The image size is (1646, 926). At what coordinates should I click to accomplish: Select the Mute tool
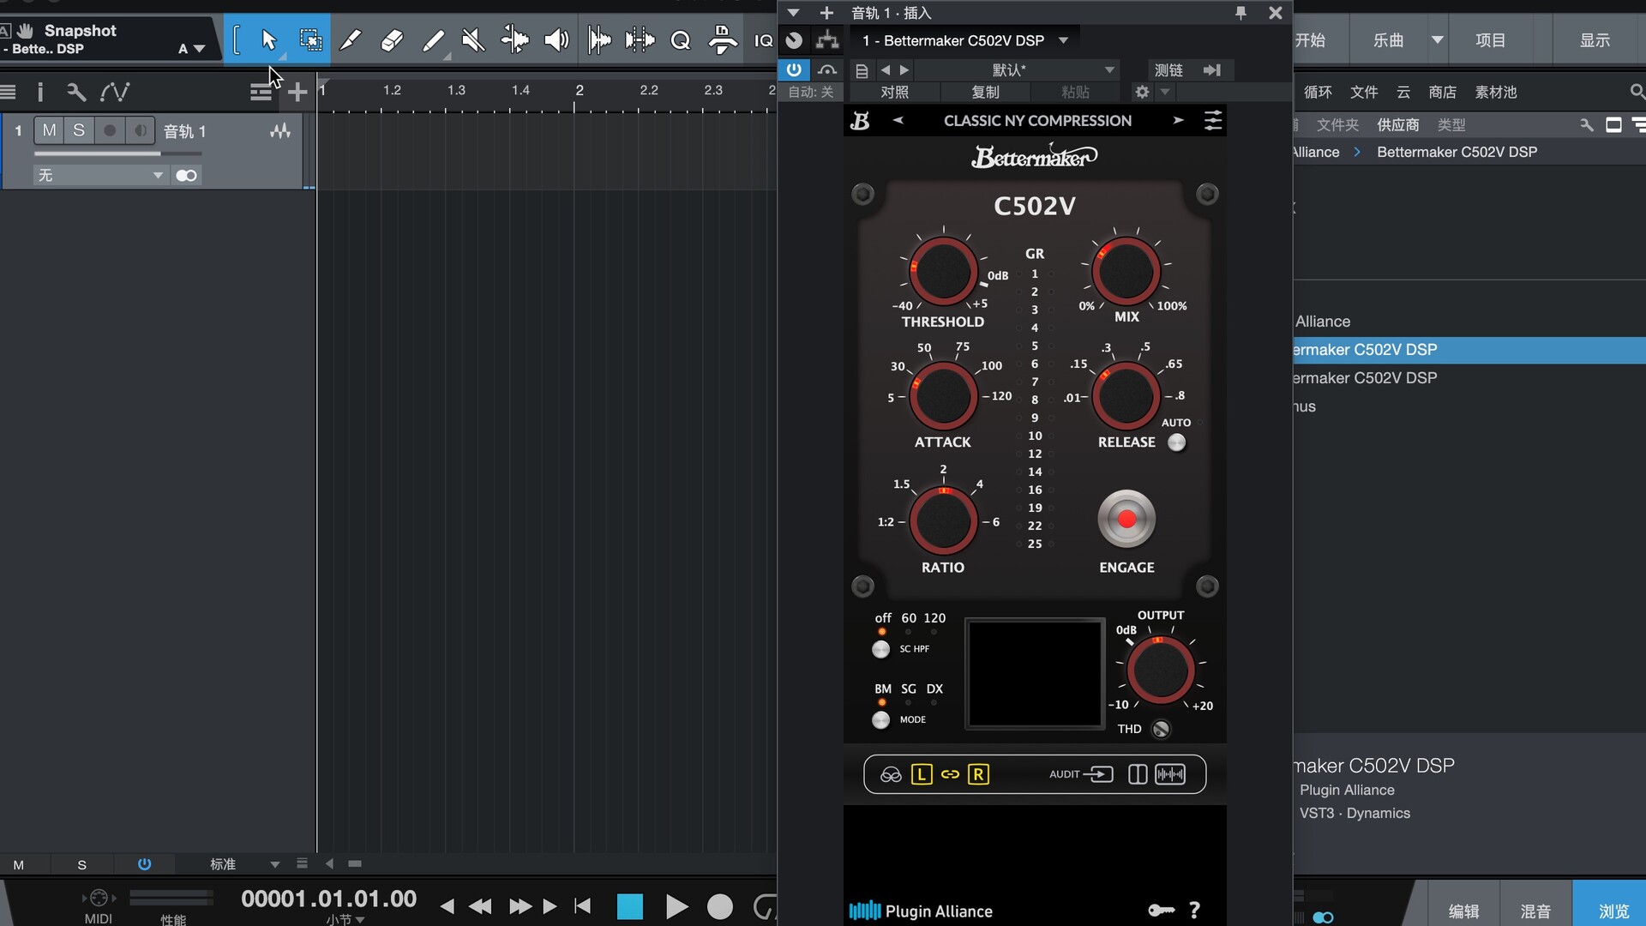point(473,40)
